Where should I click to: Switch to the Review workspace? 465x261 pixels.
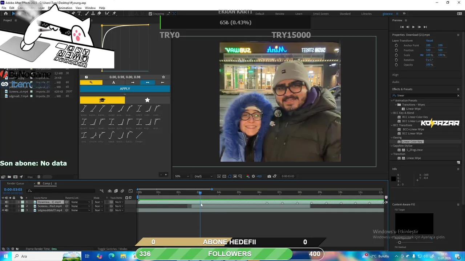280,14
